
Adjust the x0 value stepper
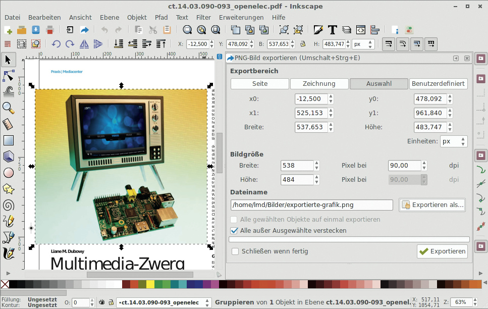point(331,99)
